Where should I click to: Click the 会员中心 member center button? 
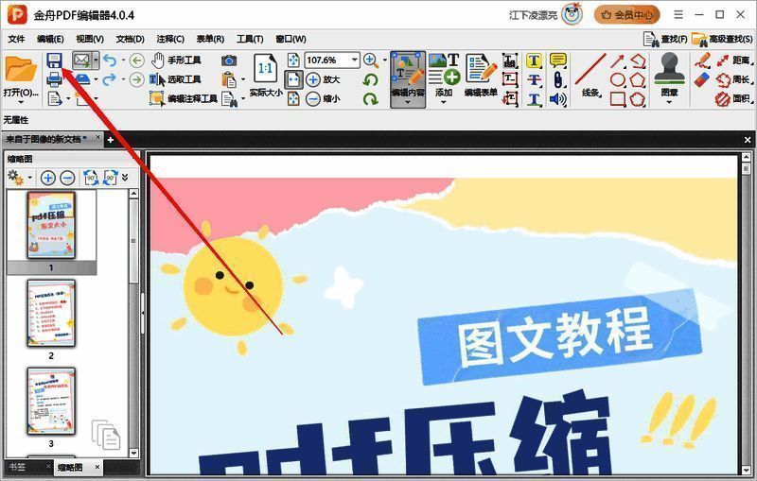(x=627, y=15)
